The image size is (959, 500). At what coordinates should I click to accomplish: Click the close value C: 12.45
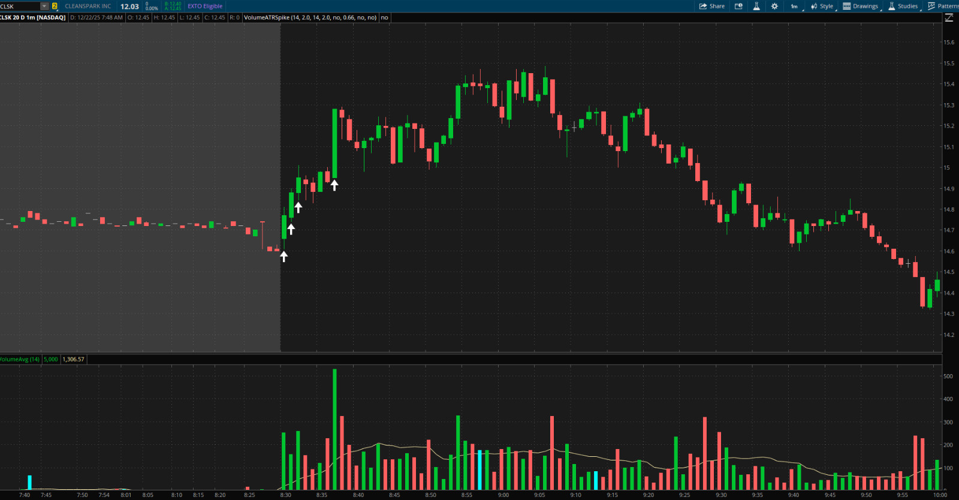215,17
